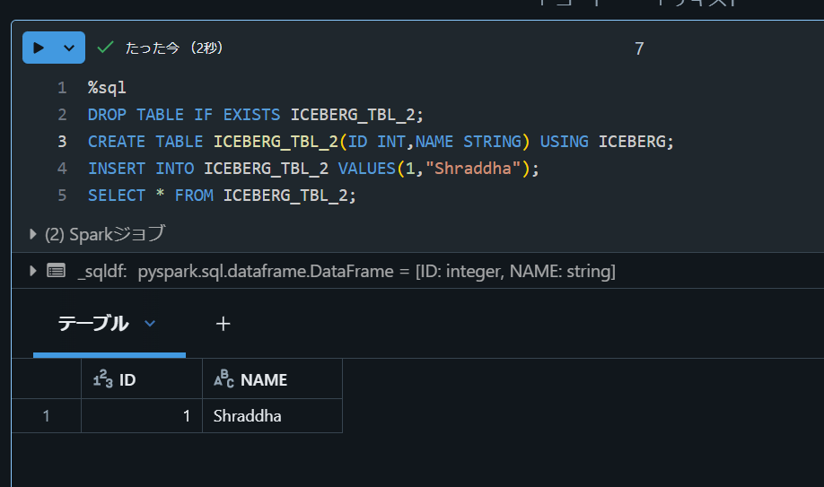Click row number 1 in results table
The height and width of the screenshot is (487, 824).
pos(47,416)
